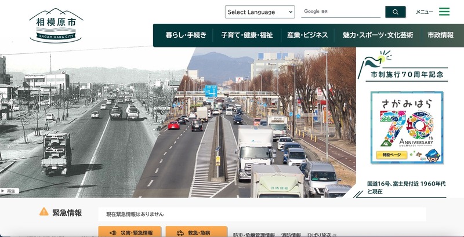Open the 子育て・健康・福祉 menu
The height and width of the screenshot is (237, 464).
coord(246,35)
